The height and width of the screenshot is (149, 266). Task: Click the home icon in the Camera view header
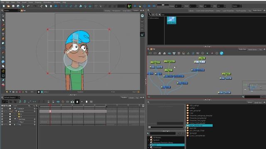click(x=22, y=10)
